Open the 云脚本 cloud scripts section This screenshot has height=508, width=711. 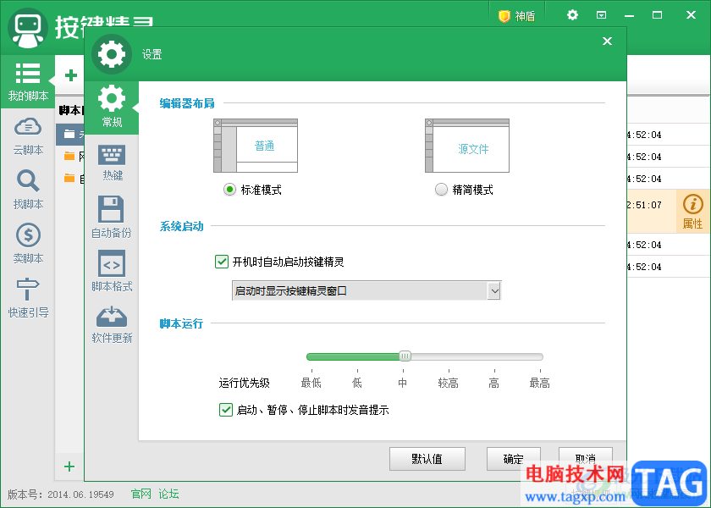coord(28,136)
